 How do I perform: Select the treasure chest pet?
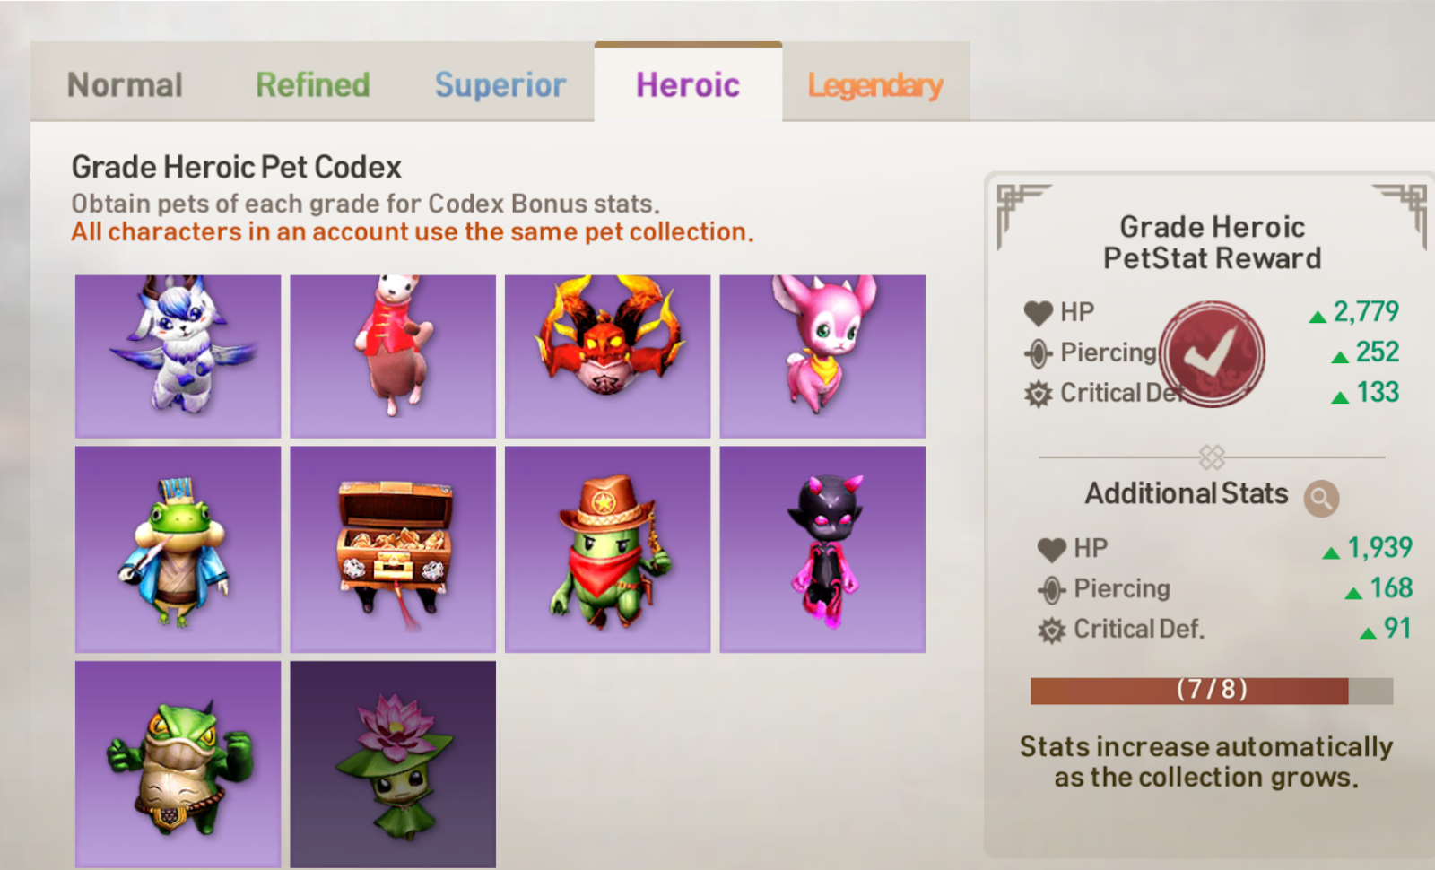[x=393, y=550]
